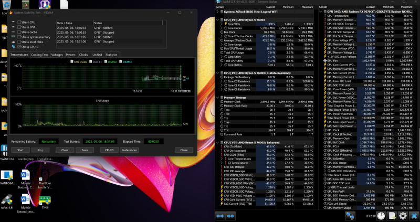This screenshot has width=420, height=222.
Task: Click the memory module icon beside Stress system memory
Action: pyautogui.click(x=14, y=37)
